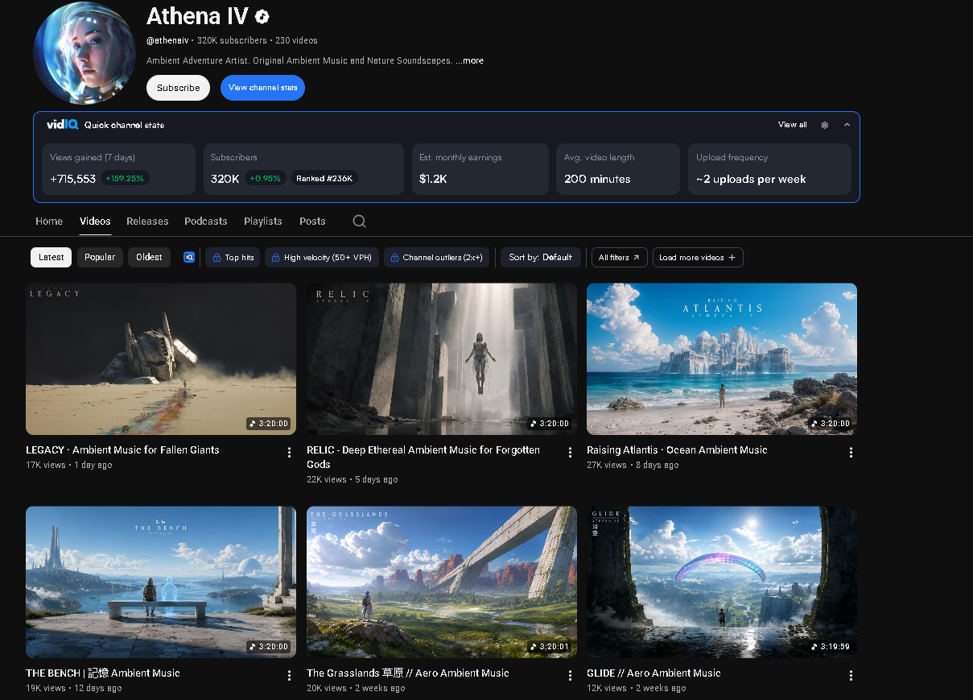This screenshot has height=700, width=973.
Task: Click the Views gained +715,553 value
Action: pos(72,179)
